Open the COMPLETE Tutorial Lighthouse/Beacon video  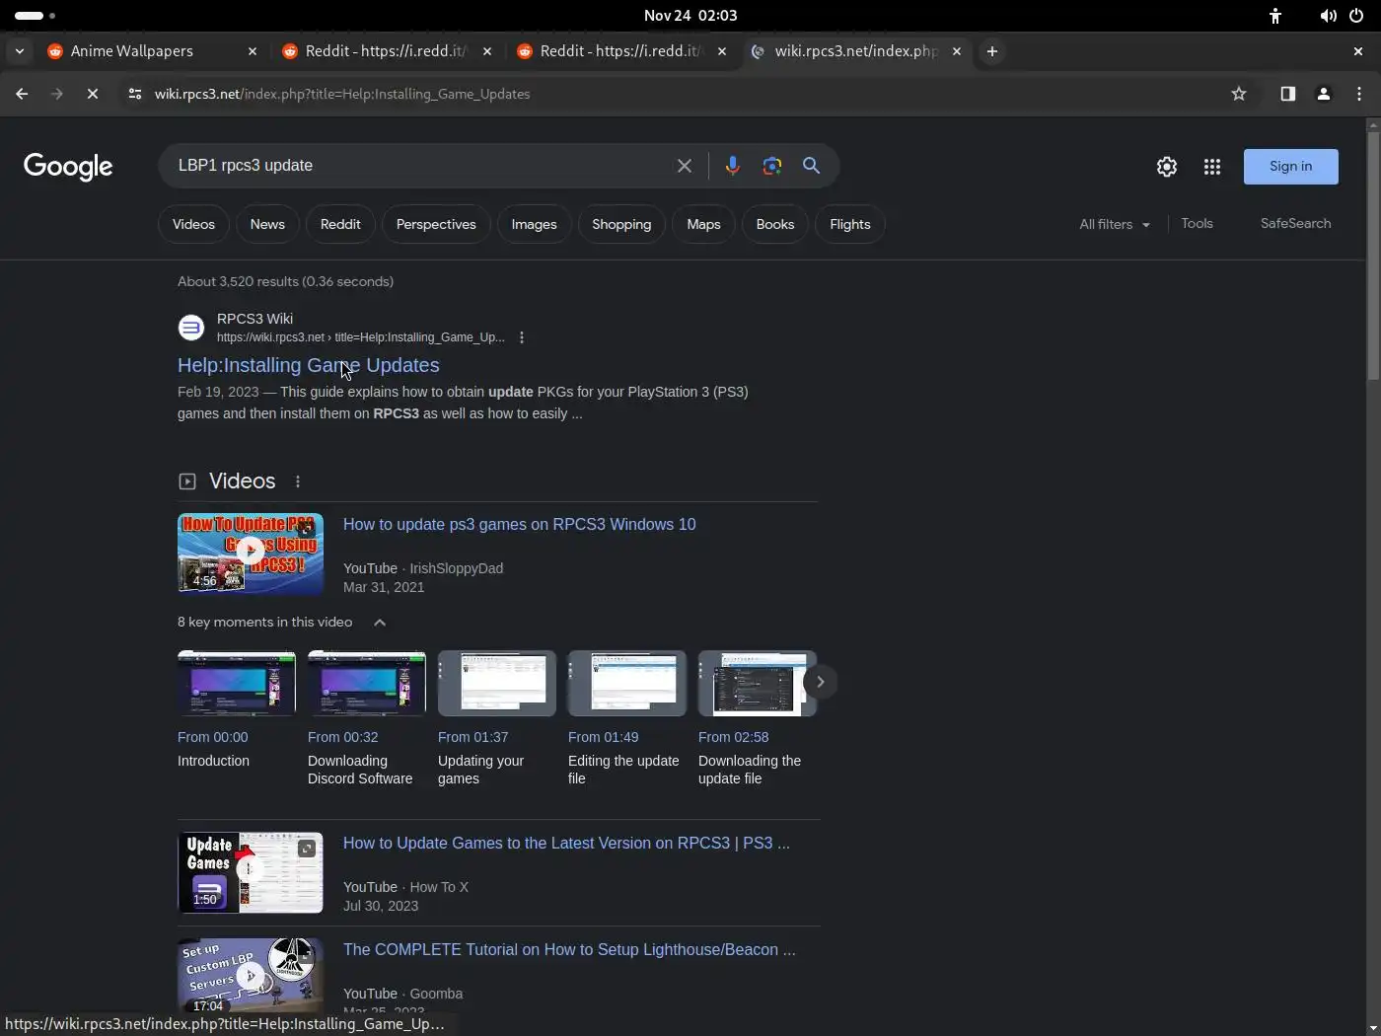(569, 950)
